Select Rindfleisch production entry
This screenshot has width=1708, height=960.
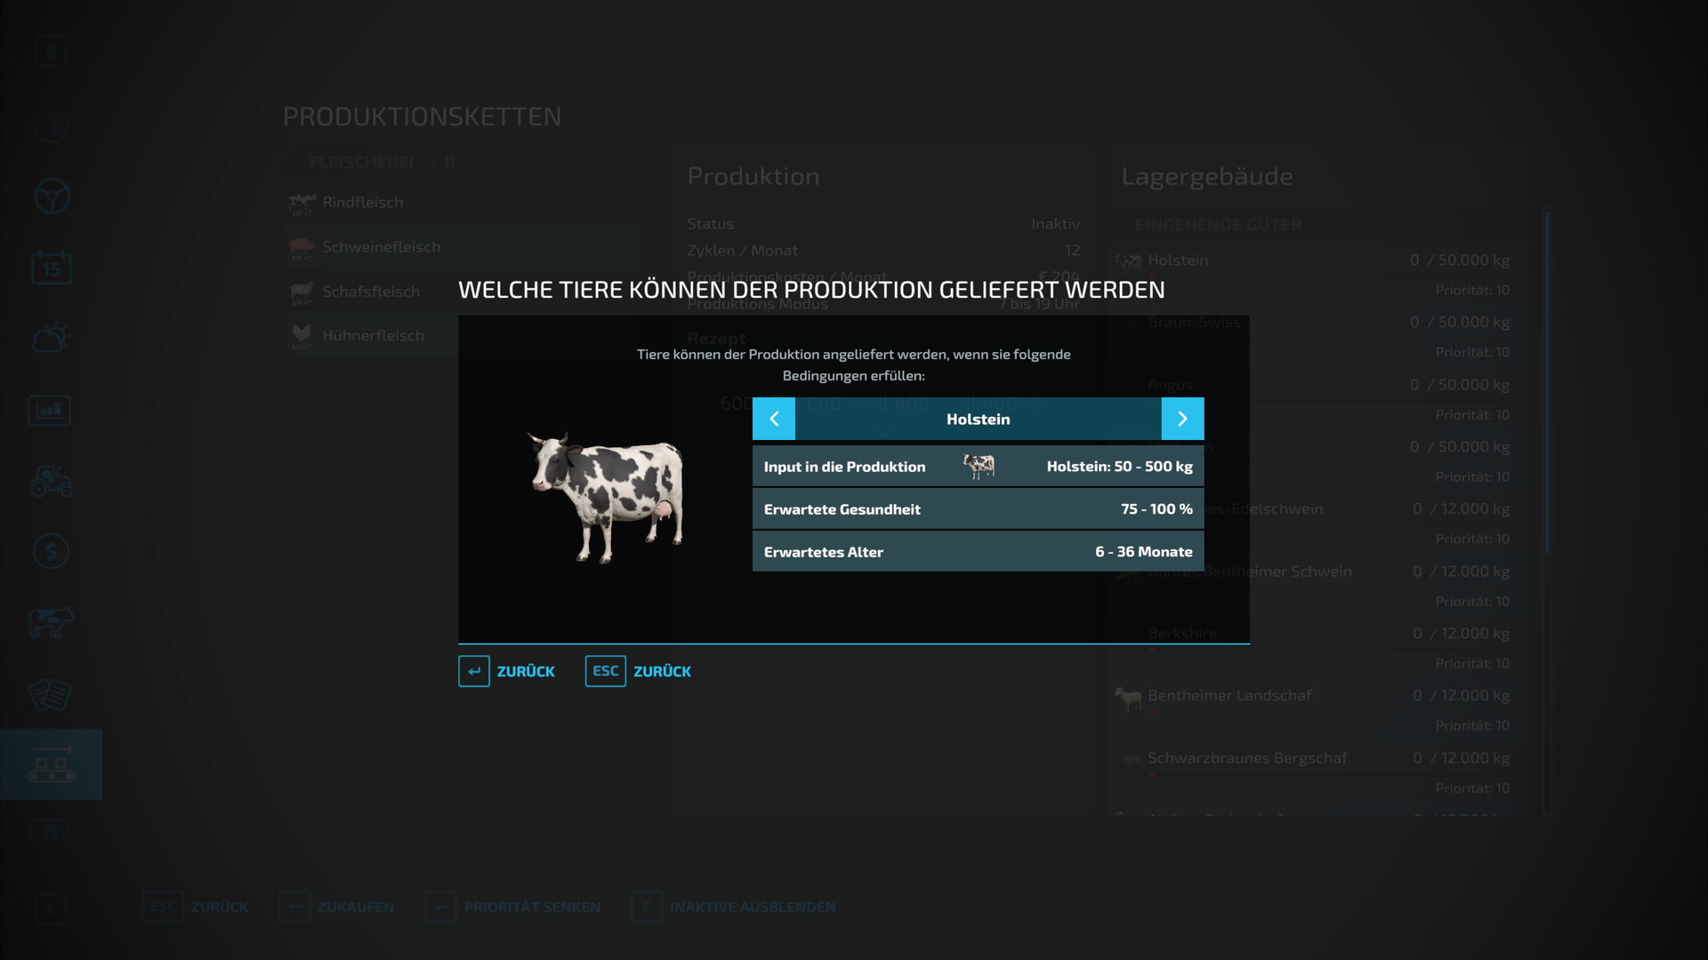pos(363,203)
